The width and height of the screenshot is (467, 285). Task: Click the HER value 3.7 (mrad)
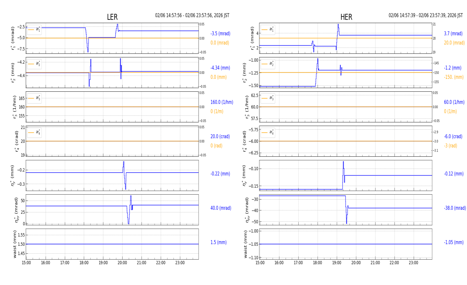453,34
